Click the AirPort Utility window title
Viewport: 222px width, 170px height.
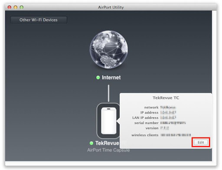coord(111,7)
